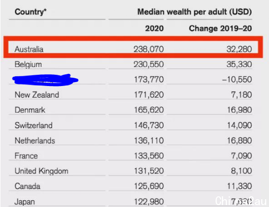Click Australia's 32,280 change value
Screen dimensions: 269x207
pyautogui.click(x=239, y=49)
